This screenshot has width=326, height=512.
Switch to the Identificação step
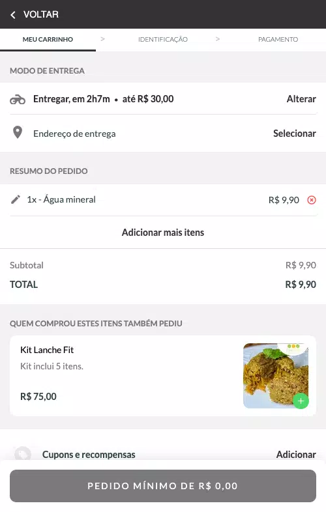point(163,40)
